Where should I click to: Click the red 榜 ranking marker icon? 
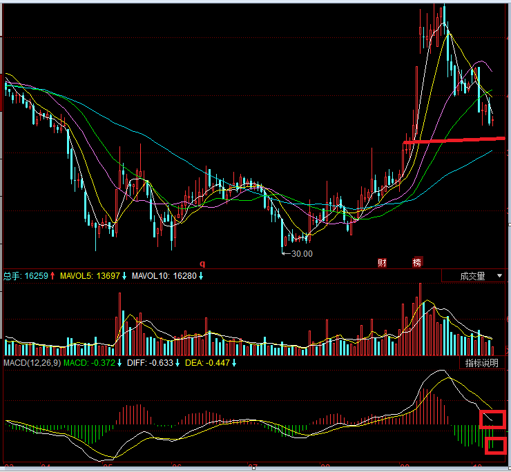pyautogui.click(x=417, y=262)
